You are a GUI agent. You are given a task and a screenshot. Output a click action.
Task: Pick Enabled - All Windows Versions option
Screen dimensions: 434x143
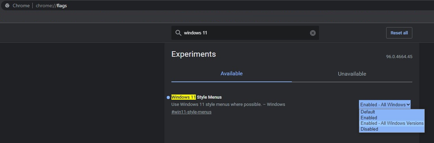point(392,123)
